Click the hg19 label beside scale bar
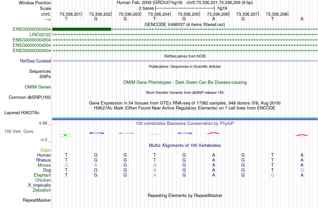This screenshot has width=318, height=208. click(222, 8)
